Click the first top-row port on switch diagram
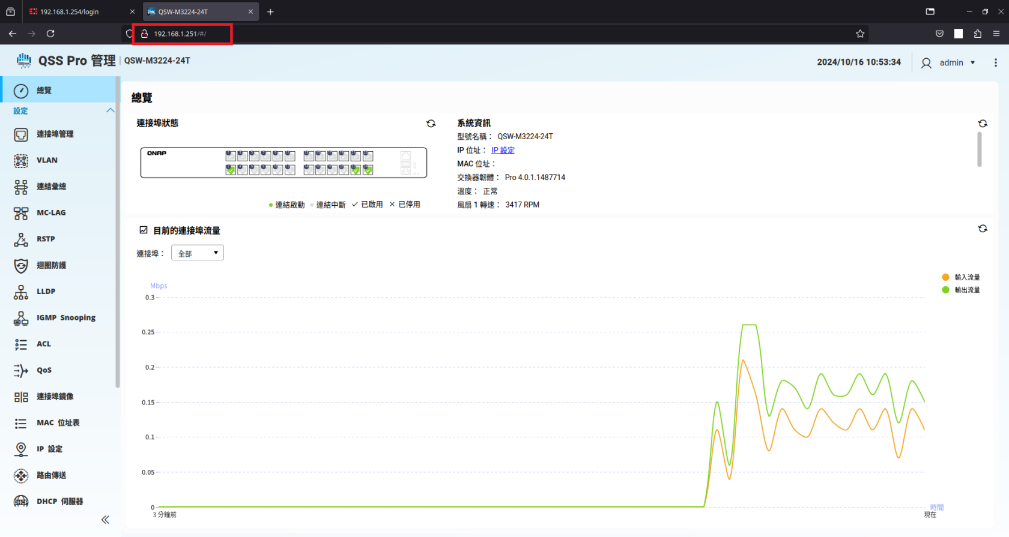 (x=231, y=155)
